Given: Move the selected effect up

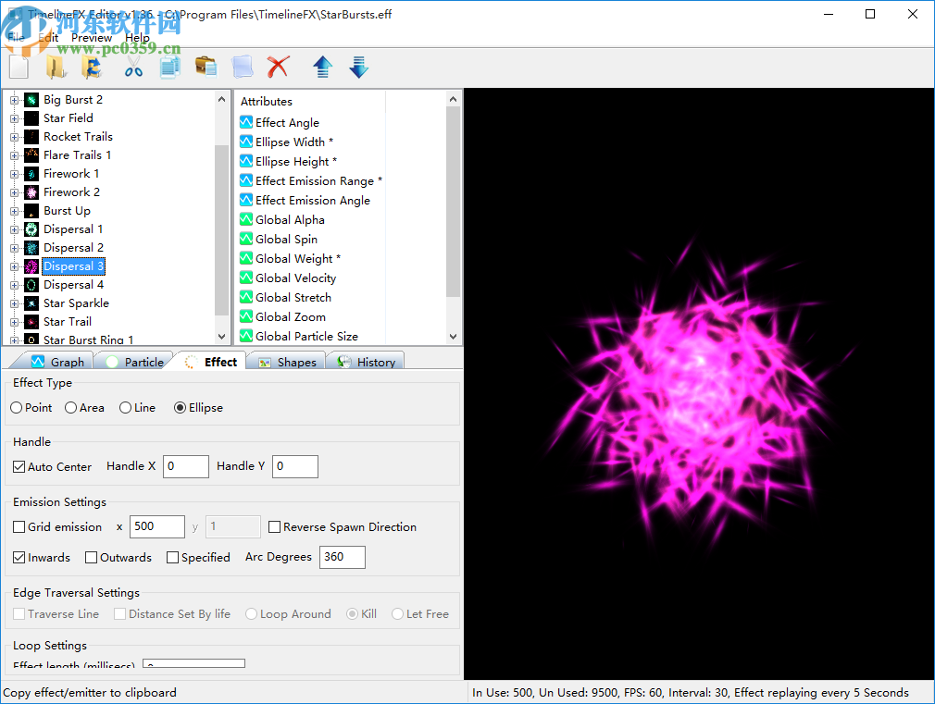Looking at the screenshot, I should coord(322,67).
